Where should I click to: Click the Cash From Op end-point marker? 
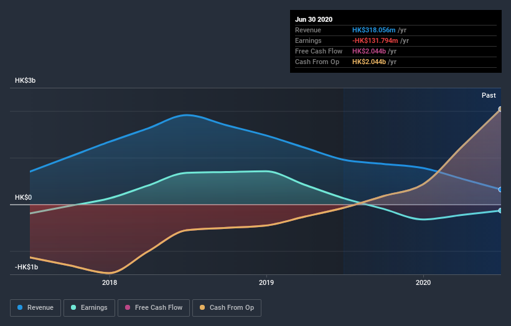(x=500, y=109)
